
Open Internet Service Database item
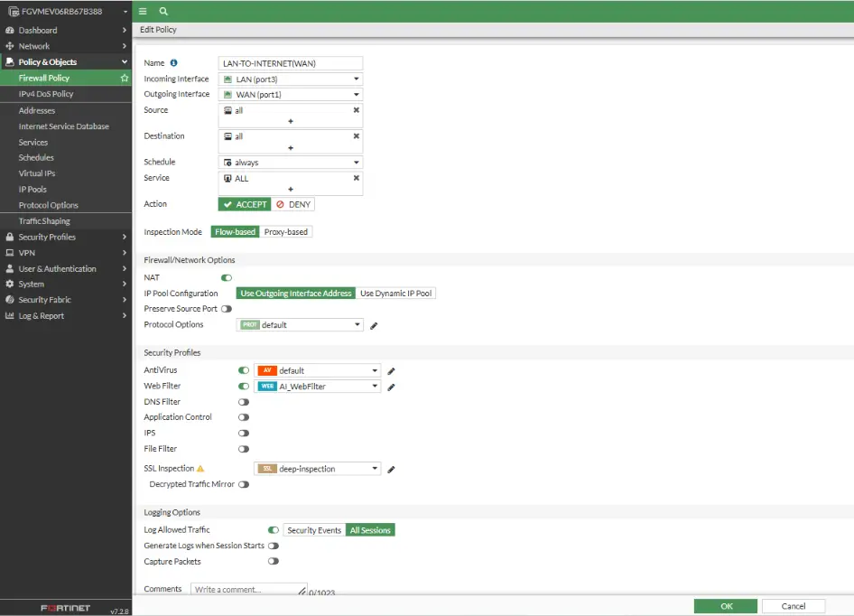click(x=66, y=126)
